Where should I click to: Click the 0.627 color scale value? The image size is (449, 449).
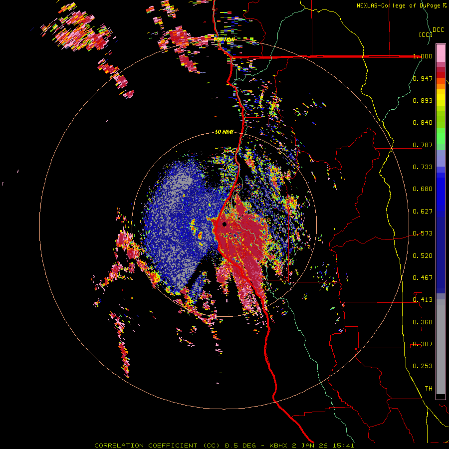coord(423,212)
